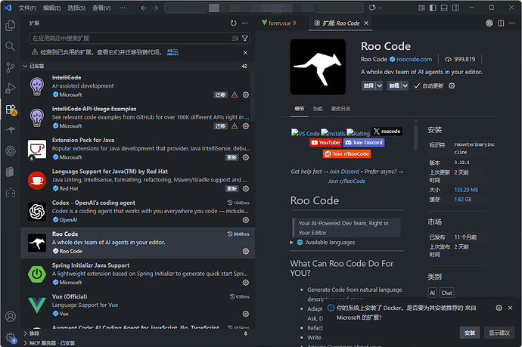The image size is (522, 347).
Task: Toggle panel layout button
Action: point(444,8)
